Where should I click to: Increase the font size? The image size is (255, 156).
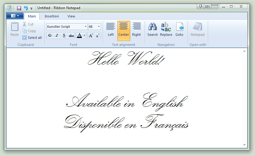click(91, 35)
